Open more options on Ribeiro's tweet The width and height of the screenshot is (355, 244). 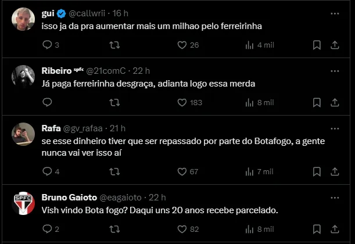point(335,71)
